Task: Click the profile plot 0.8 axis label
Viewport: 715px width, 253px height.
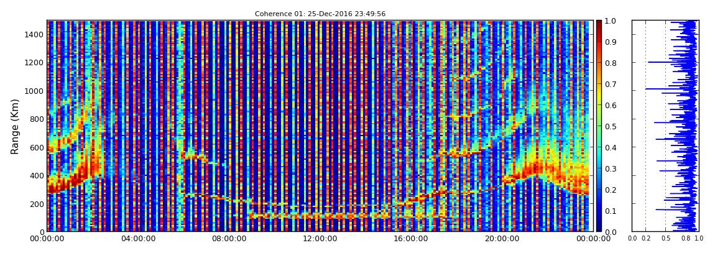Action: coord(685,239)
